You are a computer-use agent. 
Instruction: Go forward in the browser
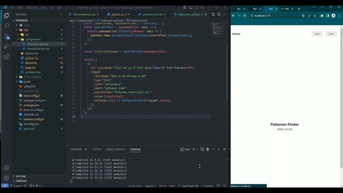click(x=239, y=16)
